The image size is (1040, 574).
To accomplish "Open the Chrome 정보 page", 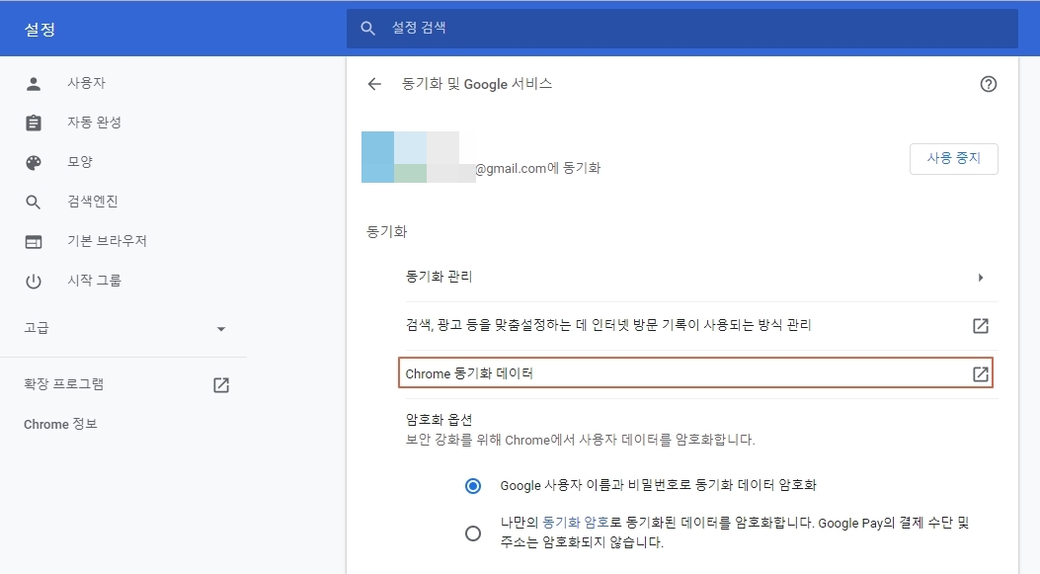I will pos(60,424).
